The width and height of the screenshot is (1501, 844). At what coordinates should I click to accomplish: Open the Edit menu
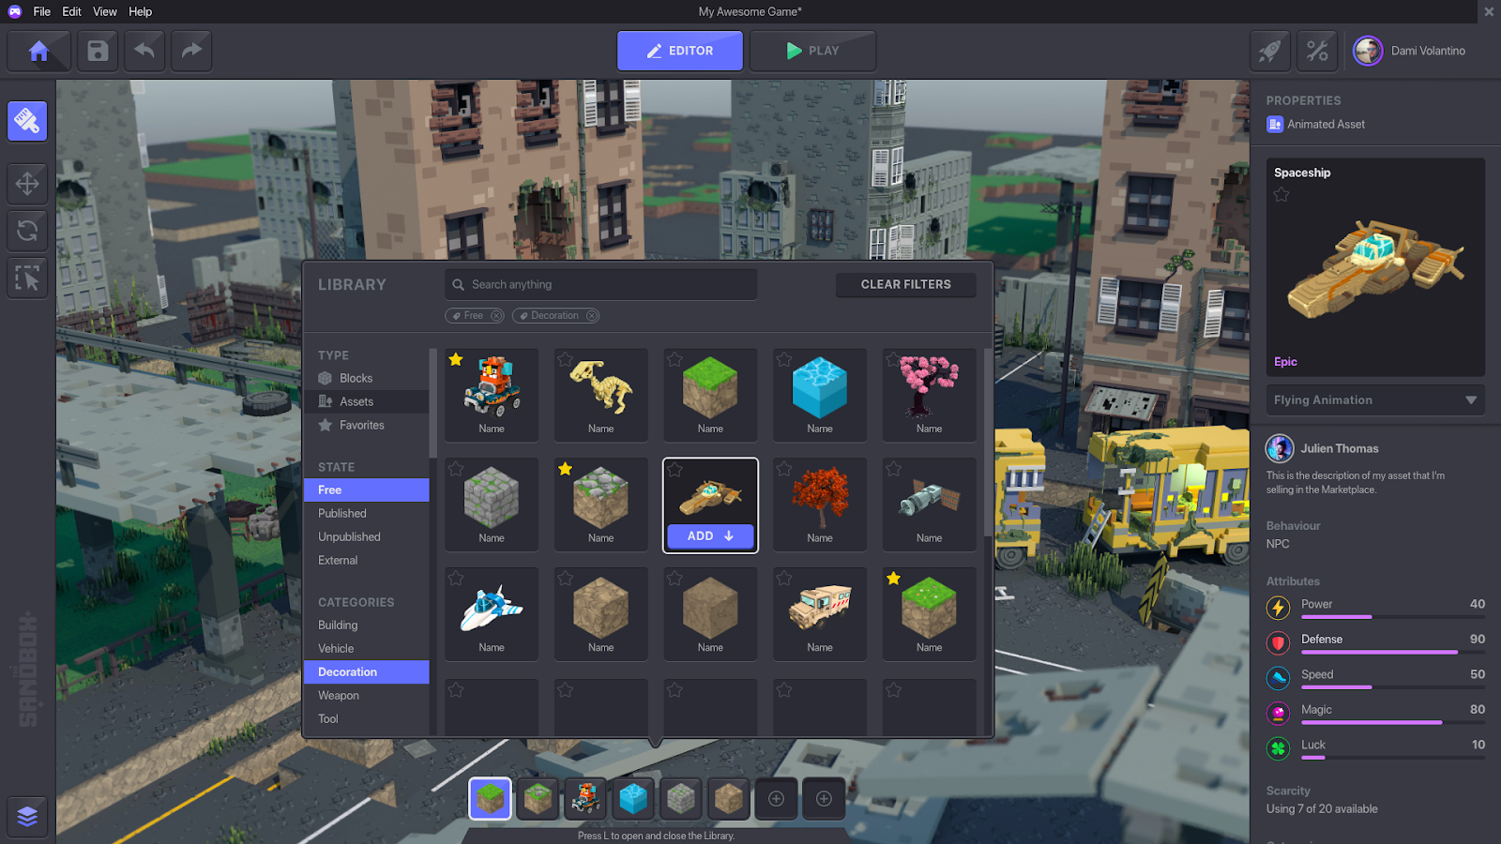(x=70, y=11)
